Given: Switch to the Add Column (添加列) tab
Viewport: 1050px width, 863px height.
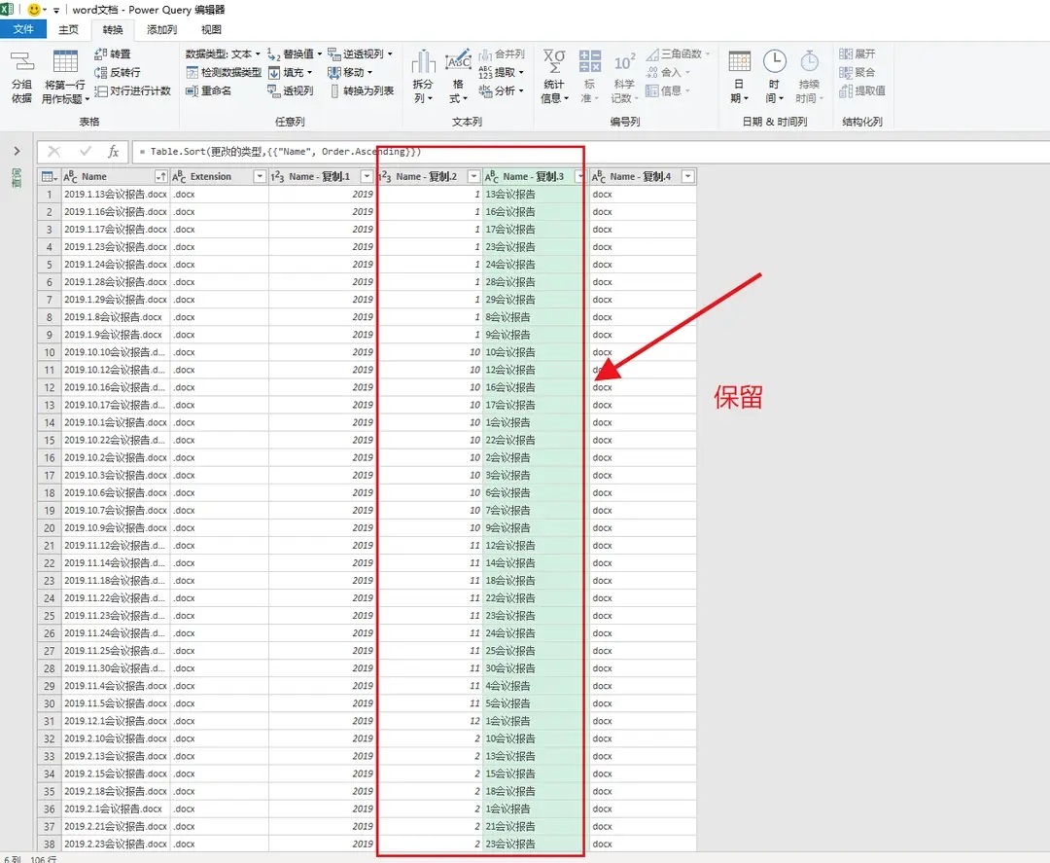Looking at the screenshot, I should pyautogui.click(x=161, y=30).
